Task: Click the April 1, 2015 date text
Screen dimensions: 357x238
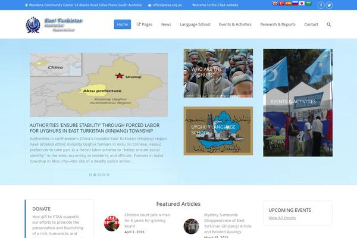Action: [134, 232]
